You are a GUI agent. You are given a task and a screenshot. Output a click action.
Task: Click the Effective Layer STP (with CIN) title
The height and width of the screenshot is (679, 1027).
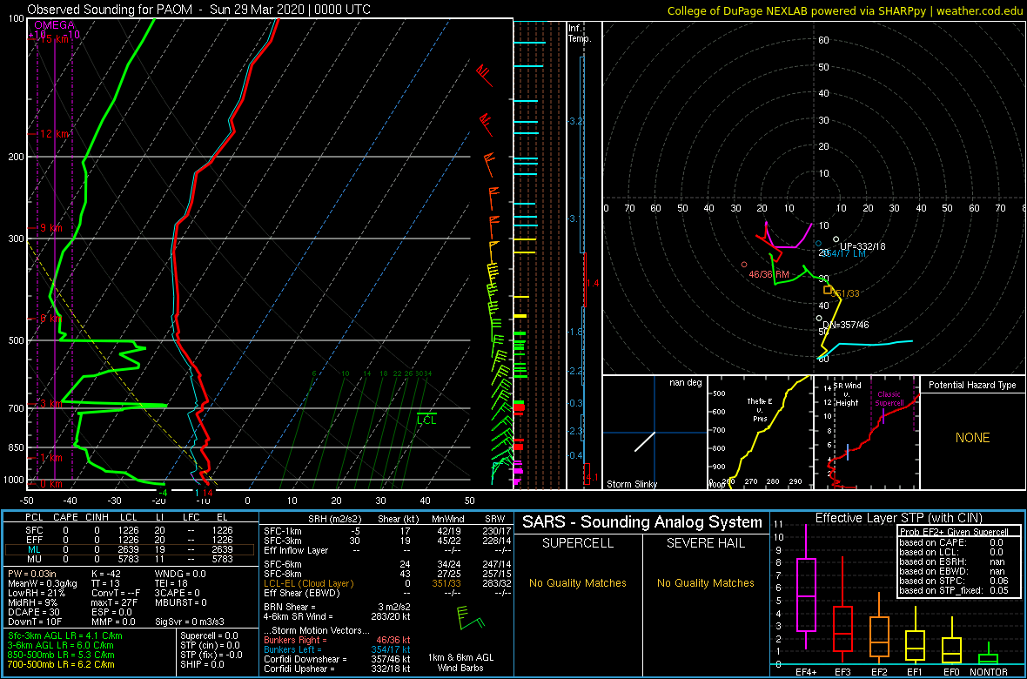(x=897, y=518)
